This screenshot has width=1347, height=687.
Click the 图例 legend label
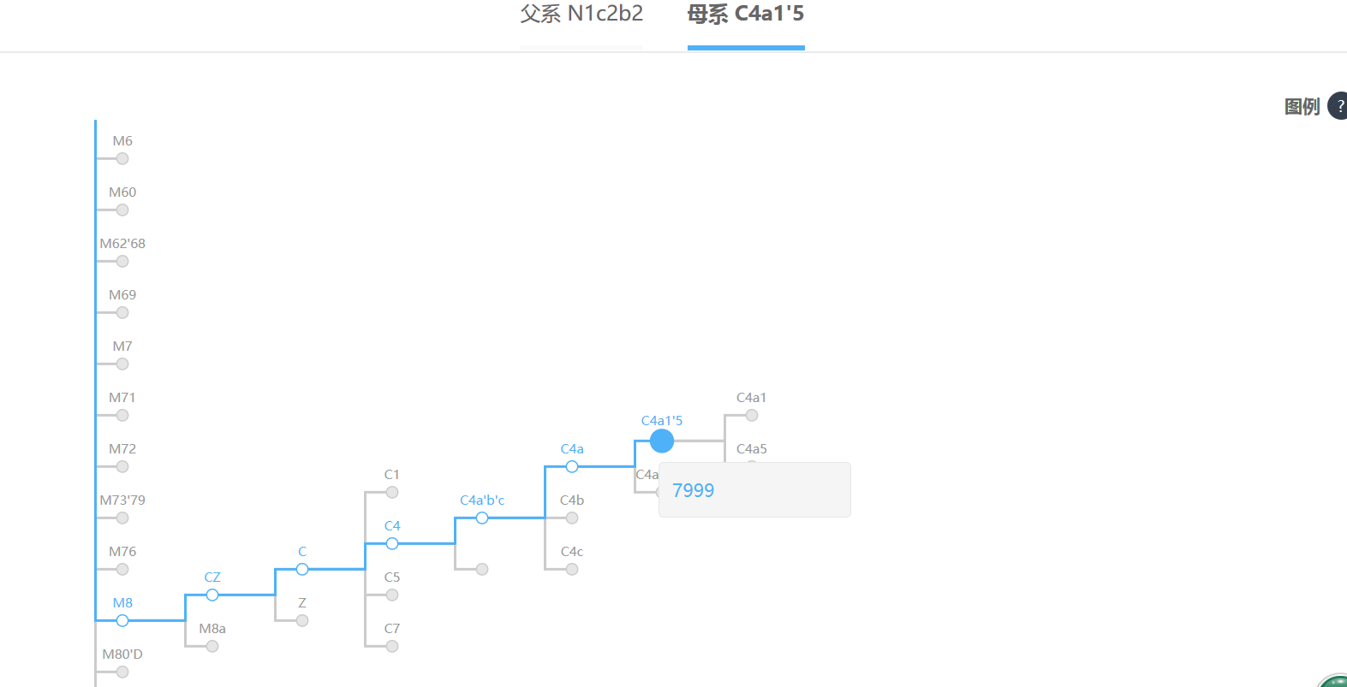1302,107
